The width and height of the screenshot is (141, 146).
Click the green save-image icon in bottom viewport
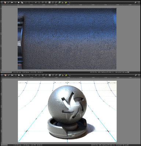(x=59, y=75)
